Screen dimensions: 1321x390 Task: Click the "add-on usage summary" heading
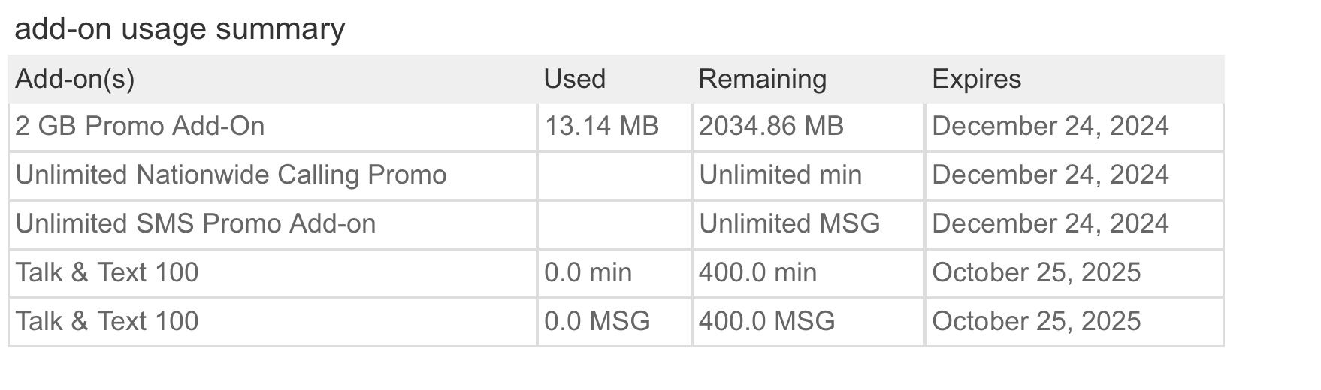click(180, 29)
